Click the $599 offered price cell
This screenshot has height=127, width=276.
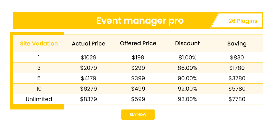[x=138, y=99]
